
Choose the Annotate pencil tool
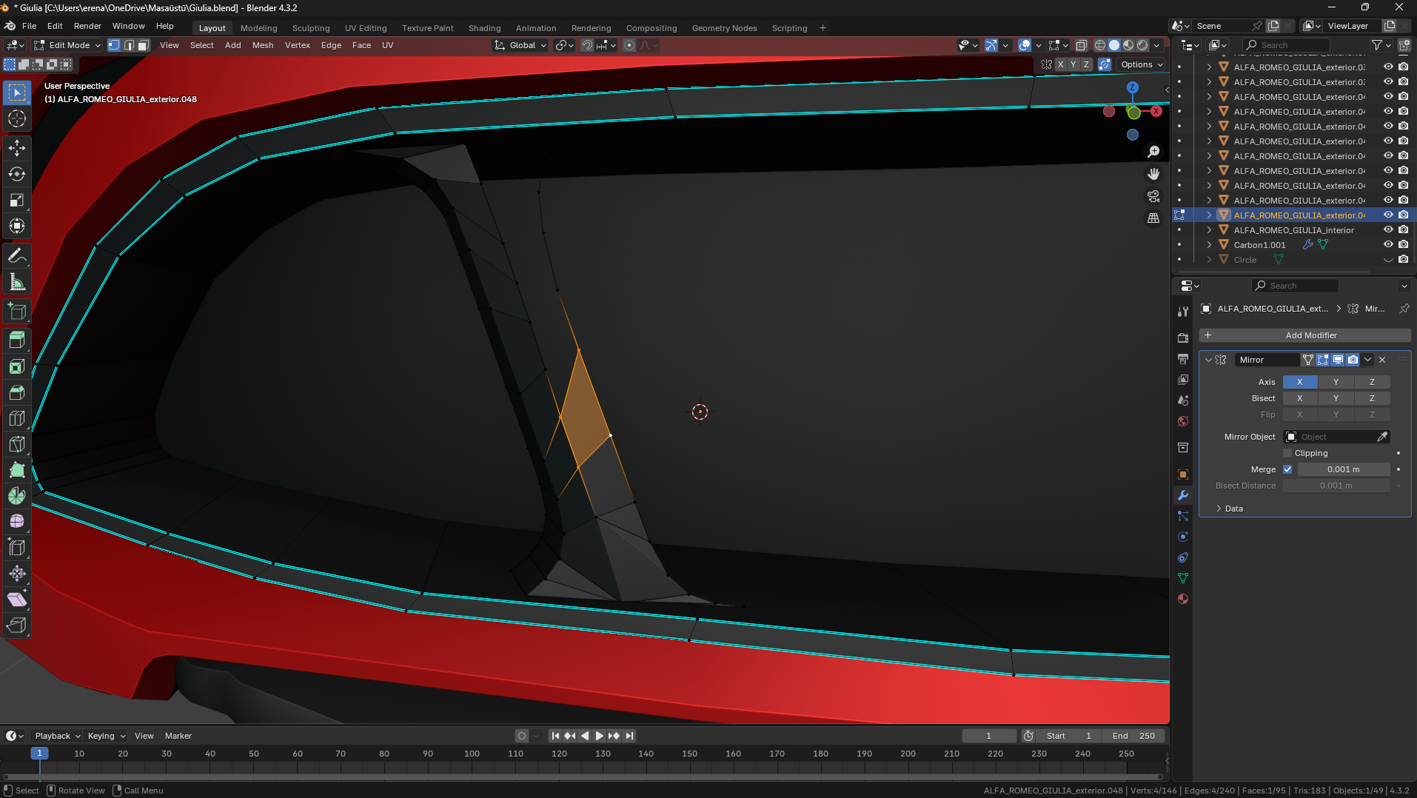click(x=17, y=256)
